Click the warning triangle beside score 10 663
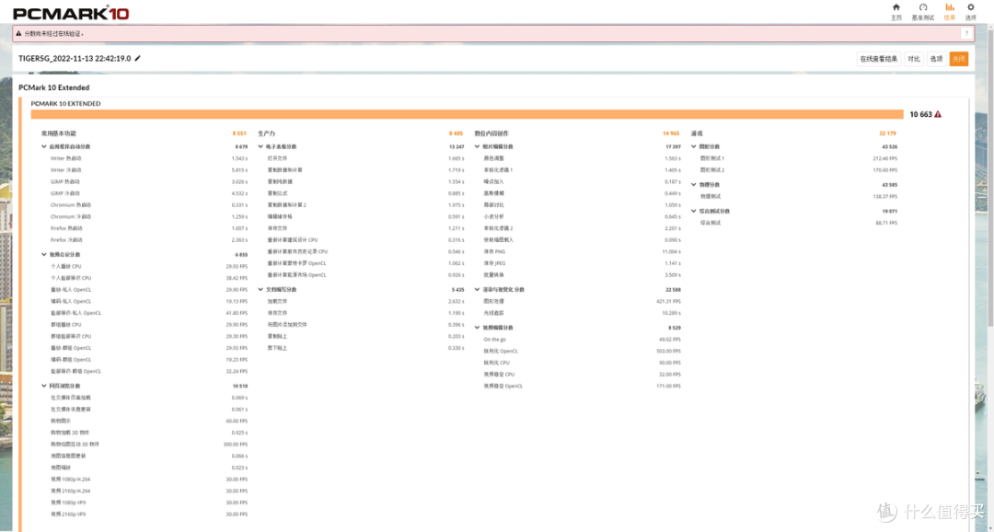The width and height of the screenshot is (994, 532). point(938,114)
